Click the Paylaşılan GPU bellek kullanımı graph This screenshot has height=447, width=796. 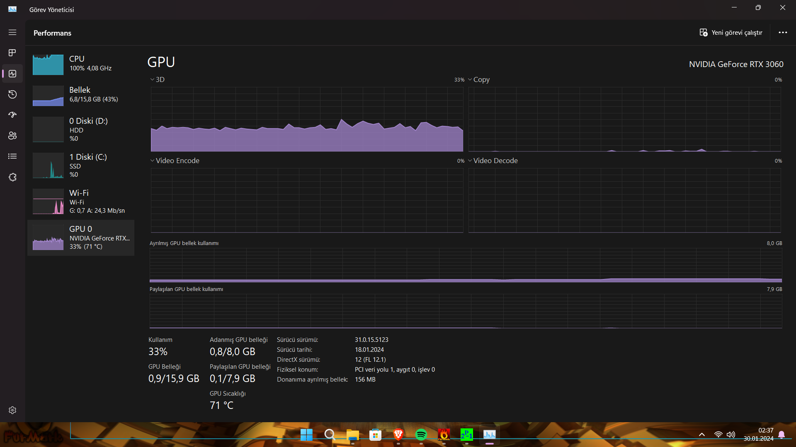coord(466,311)
